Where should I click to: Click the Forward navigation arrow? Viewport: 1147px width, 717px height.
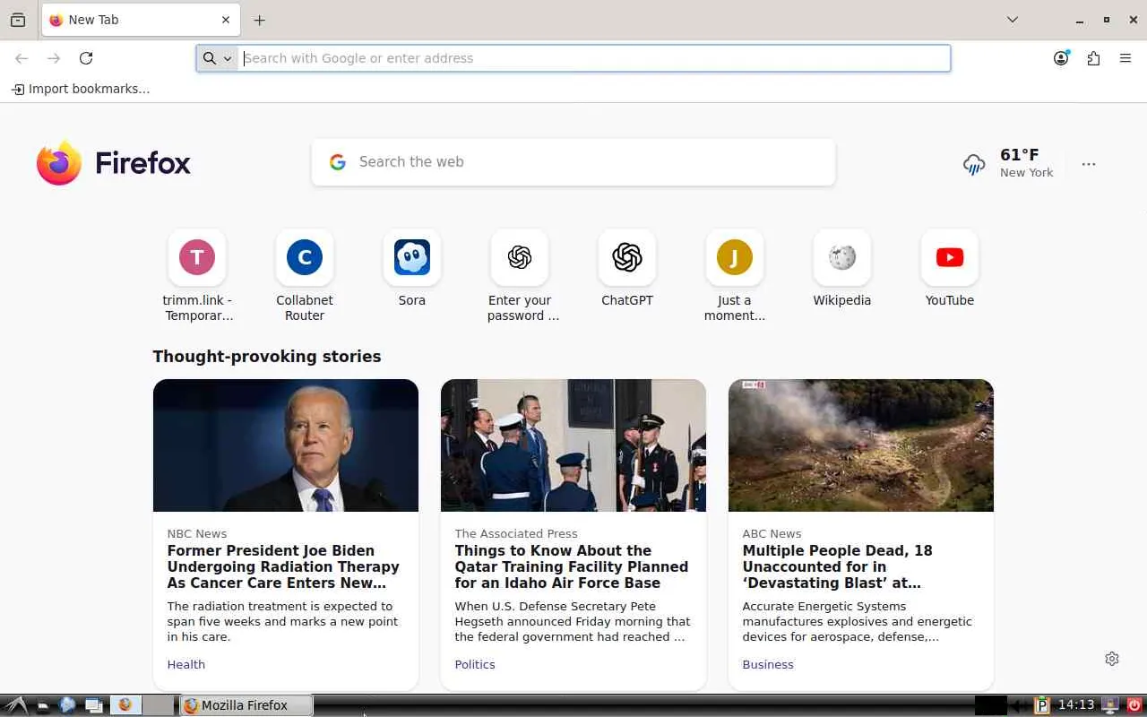[54, 58]
